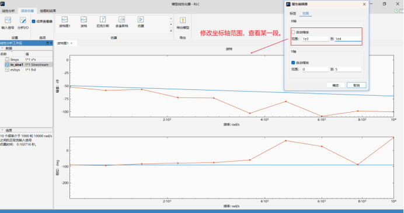Select the 奈奎斯特 plot gallery item
The height and width of the screenshot is (213, 404).
[x=121, y=22]
